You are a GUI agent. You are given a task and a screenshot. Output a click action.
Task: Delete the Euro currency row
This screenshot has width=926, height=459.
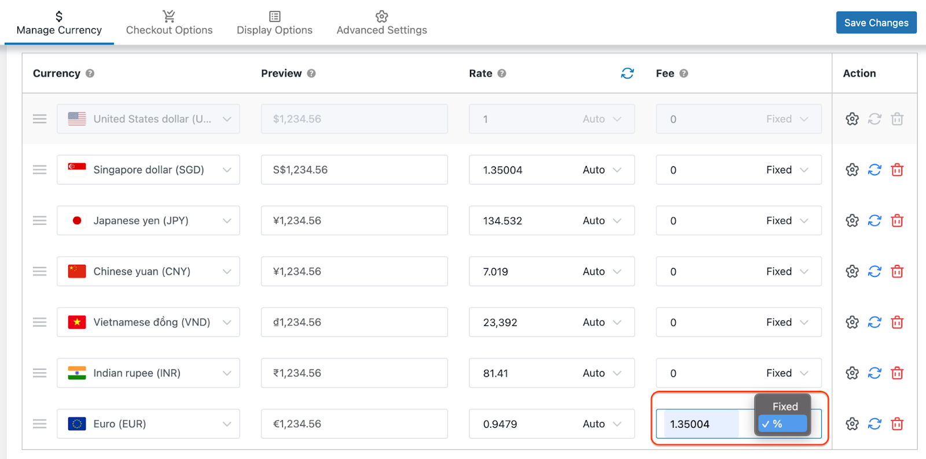pyautogui.click(x=896, y=424)
